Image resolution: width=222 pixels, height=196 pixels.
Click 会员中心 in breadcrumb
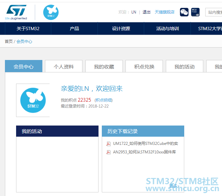click(x=24, y=41)
